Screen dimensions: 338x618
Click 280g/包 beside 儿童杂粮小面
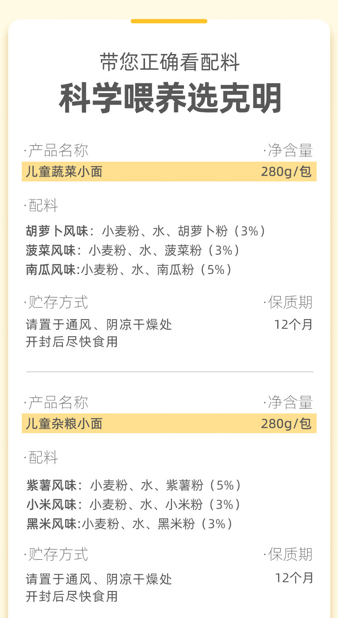click(286, 424)
